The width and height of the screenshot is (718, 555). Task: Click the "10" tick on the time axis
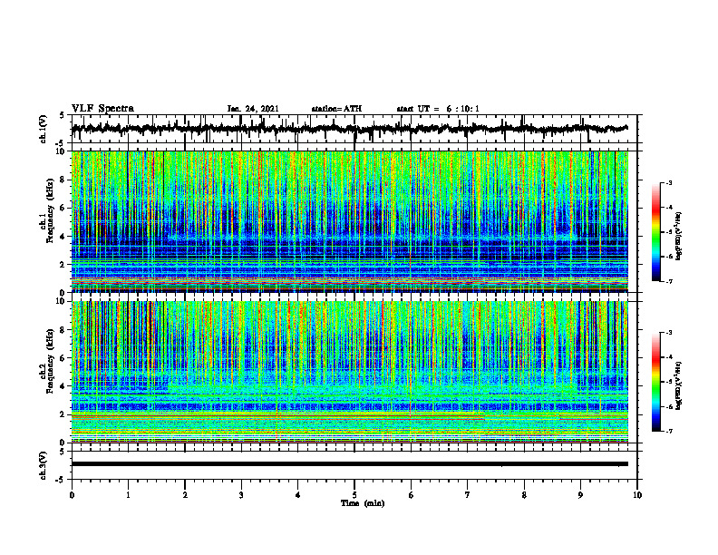(x=637, y=495)
